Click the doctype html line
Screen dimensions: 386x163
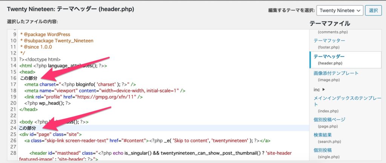click(40, 59)
